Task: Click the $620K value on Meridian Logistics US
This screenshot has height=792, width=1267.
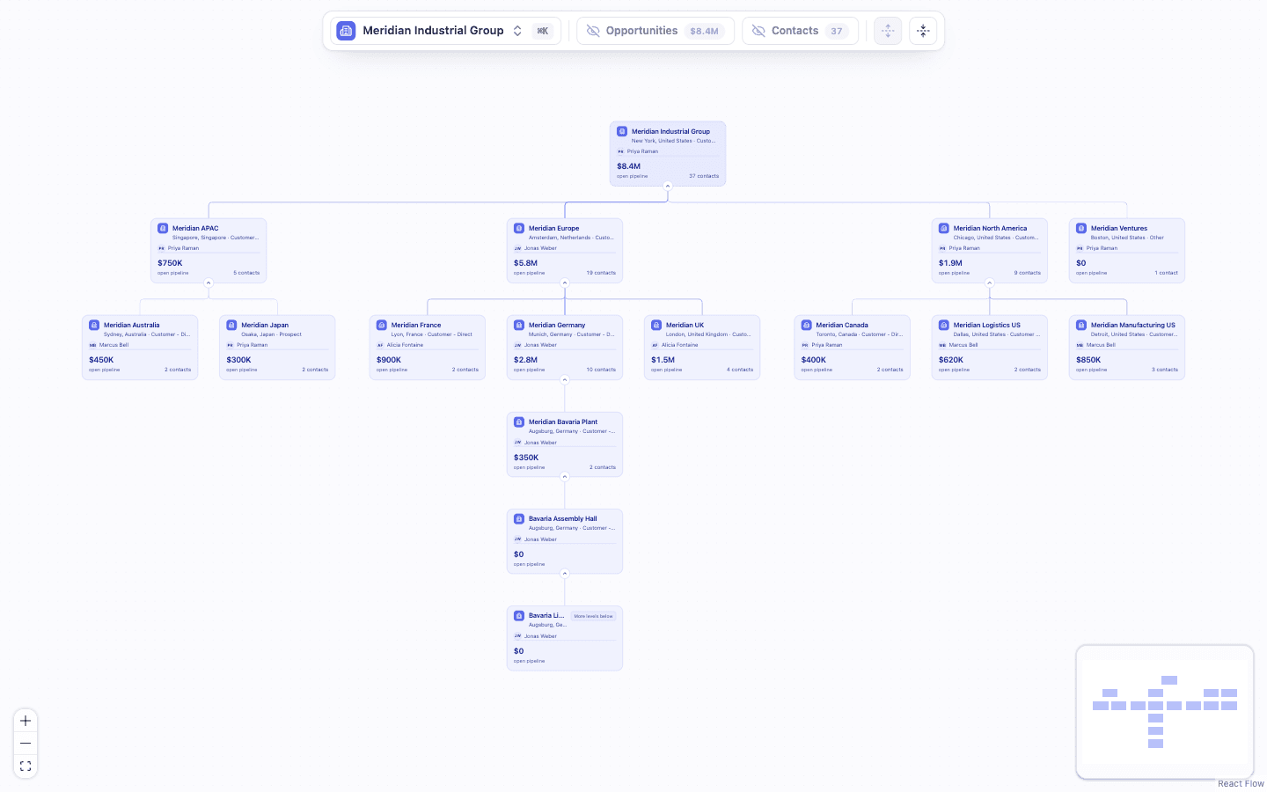Action: click(x=951, y=360)
